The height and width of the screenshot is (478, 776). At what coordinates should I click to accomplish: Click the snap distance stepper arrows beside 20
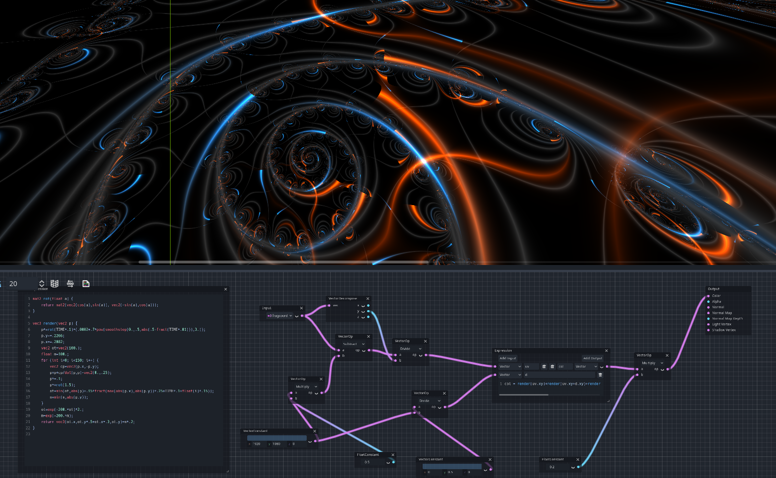point(42,284)
